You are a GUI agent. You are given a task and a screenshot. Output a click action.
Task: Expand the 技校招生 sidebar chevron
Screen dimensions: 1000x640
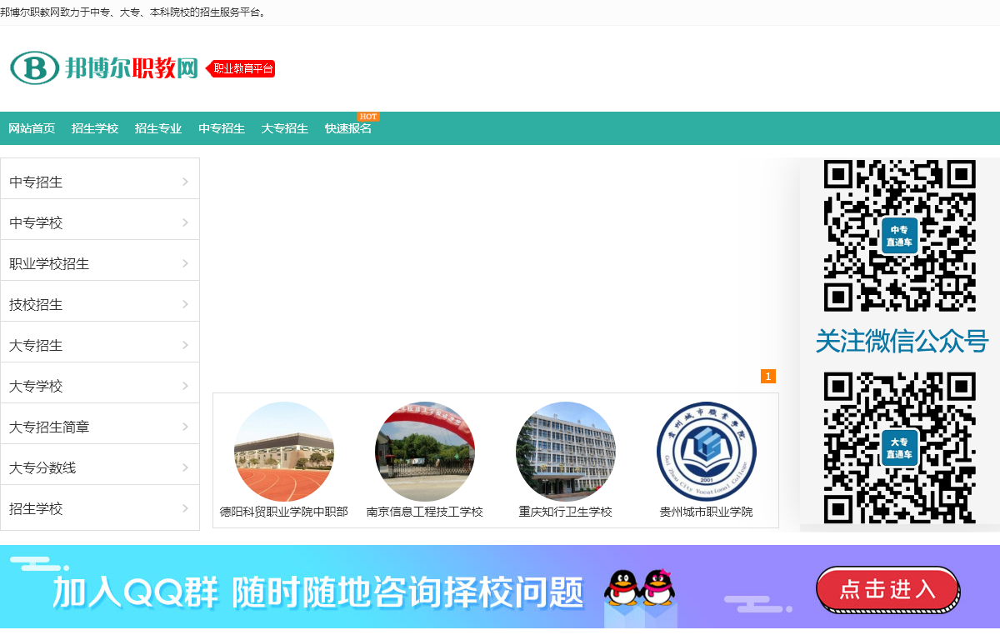tap(185, 304)
